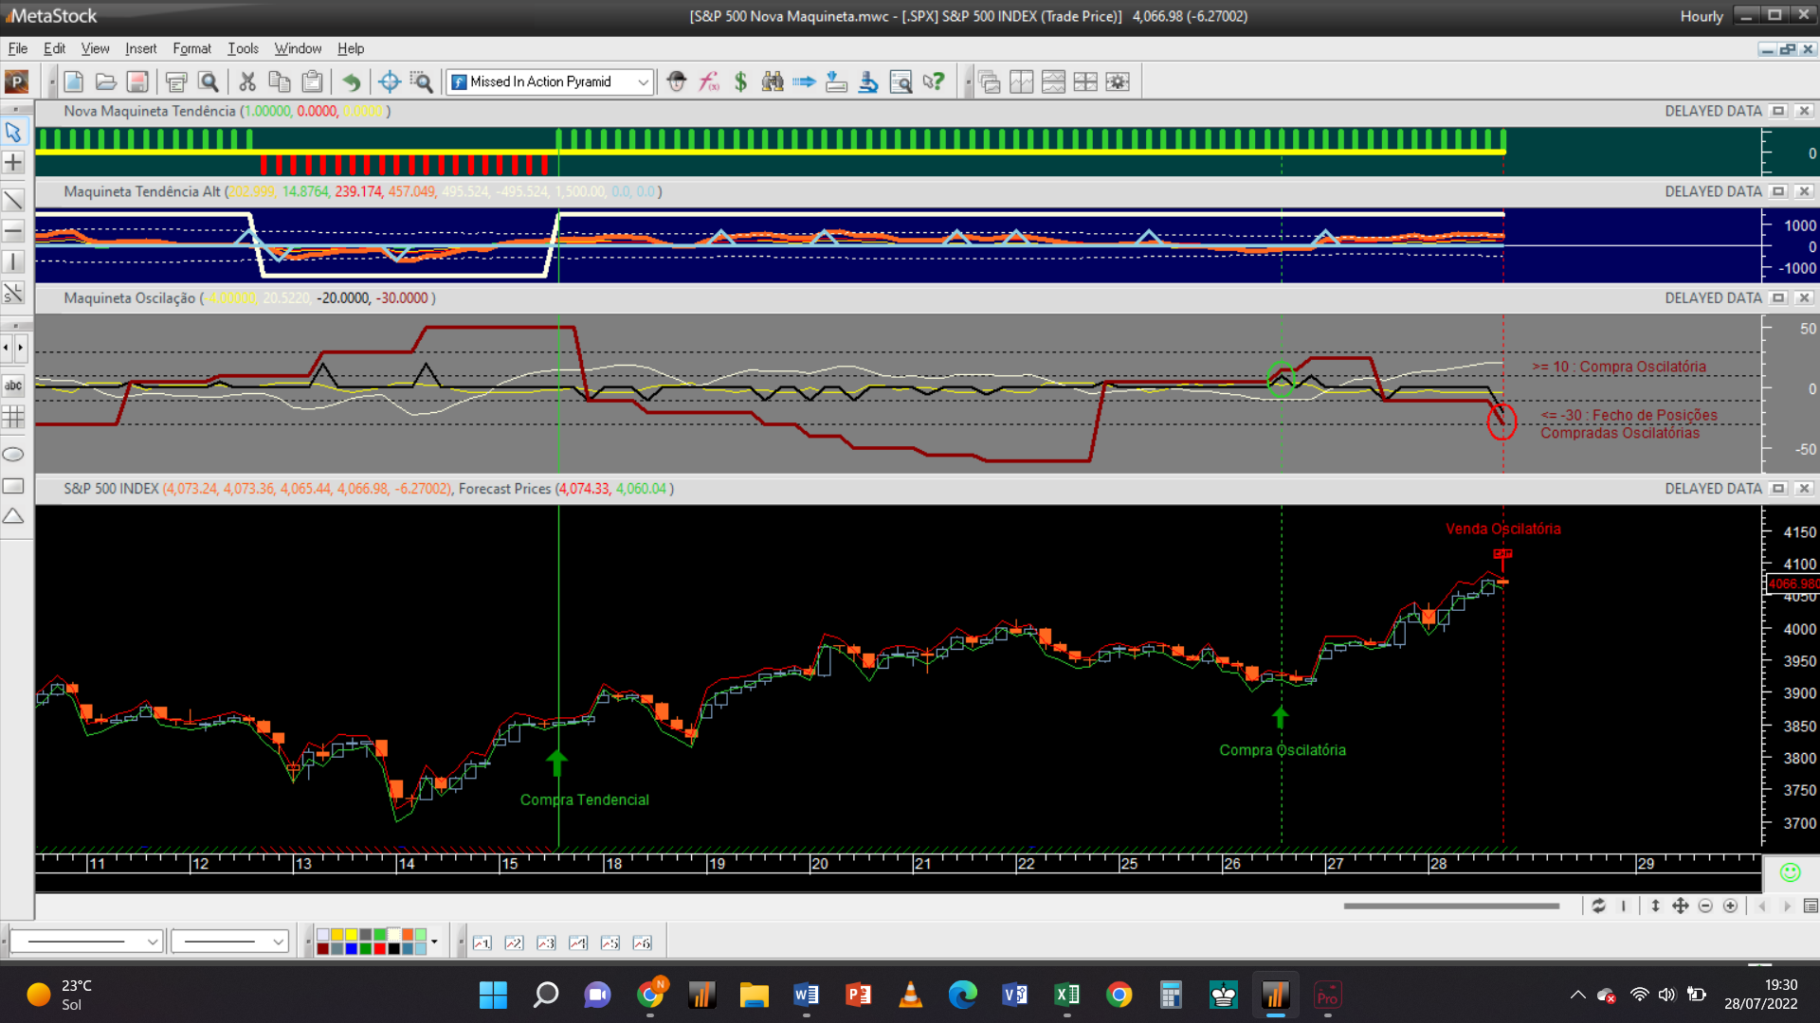Pick the red color swatch in palette

pos(379,948)
